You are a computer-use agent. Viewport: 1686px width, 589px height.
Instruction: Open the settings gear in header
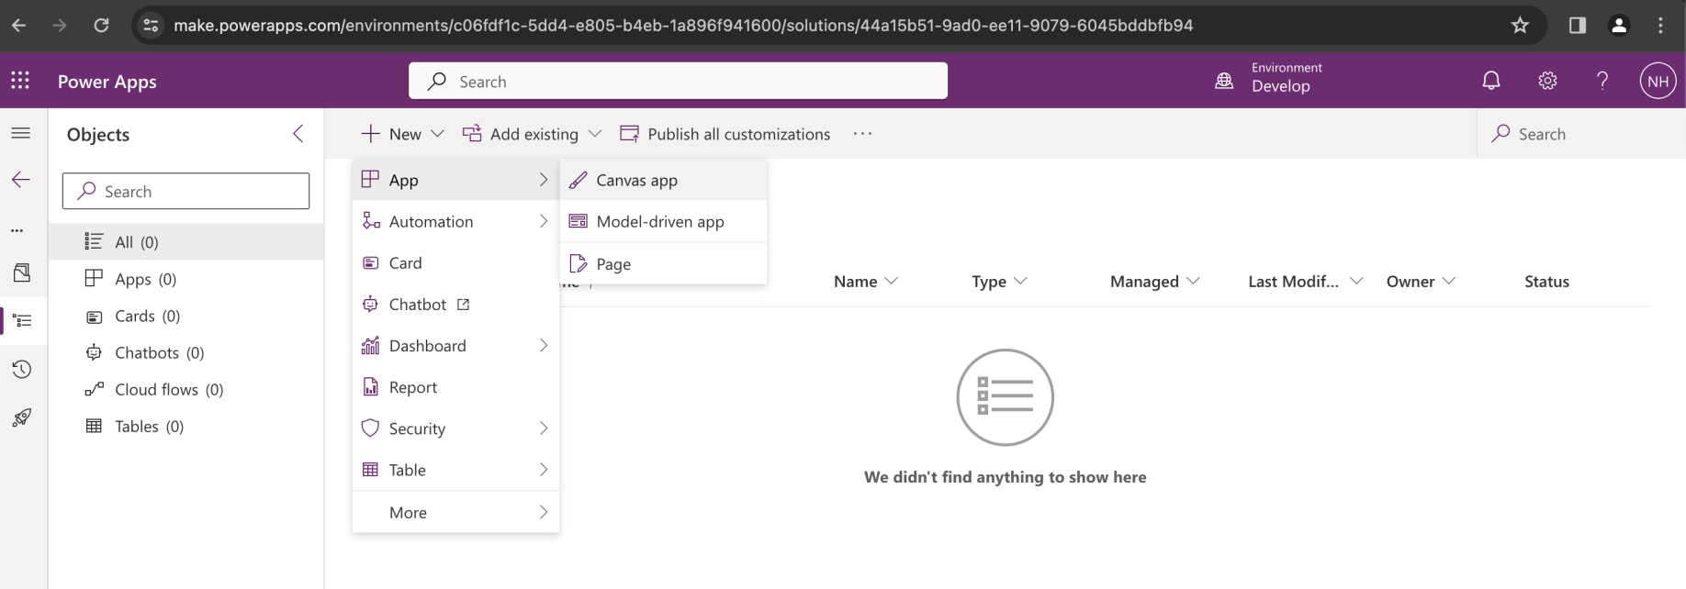(1547, 81)
